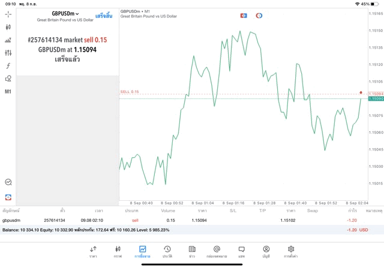Open the Account tab with person icon

pos(266,252)
